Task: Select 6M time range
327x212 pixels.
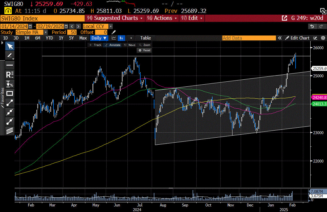Action: coord(38,38)
